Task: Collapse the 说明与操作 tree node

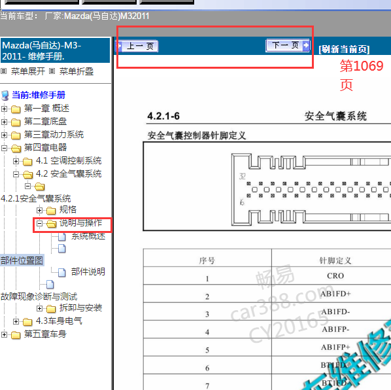Action: coord(39,223)
